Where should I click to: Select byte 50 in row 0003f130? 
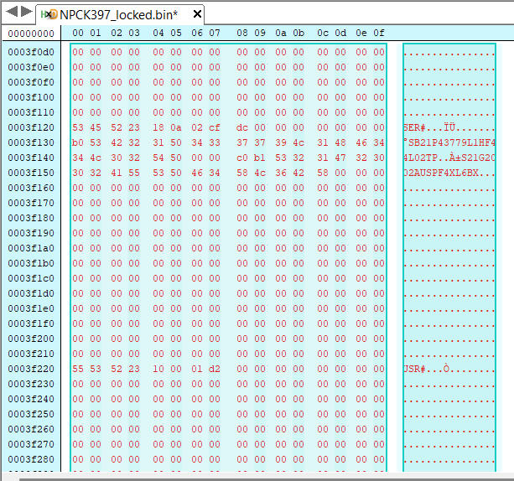coord(176,142)
